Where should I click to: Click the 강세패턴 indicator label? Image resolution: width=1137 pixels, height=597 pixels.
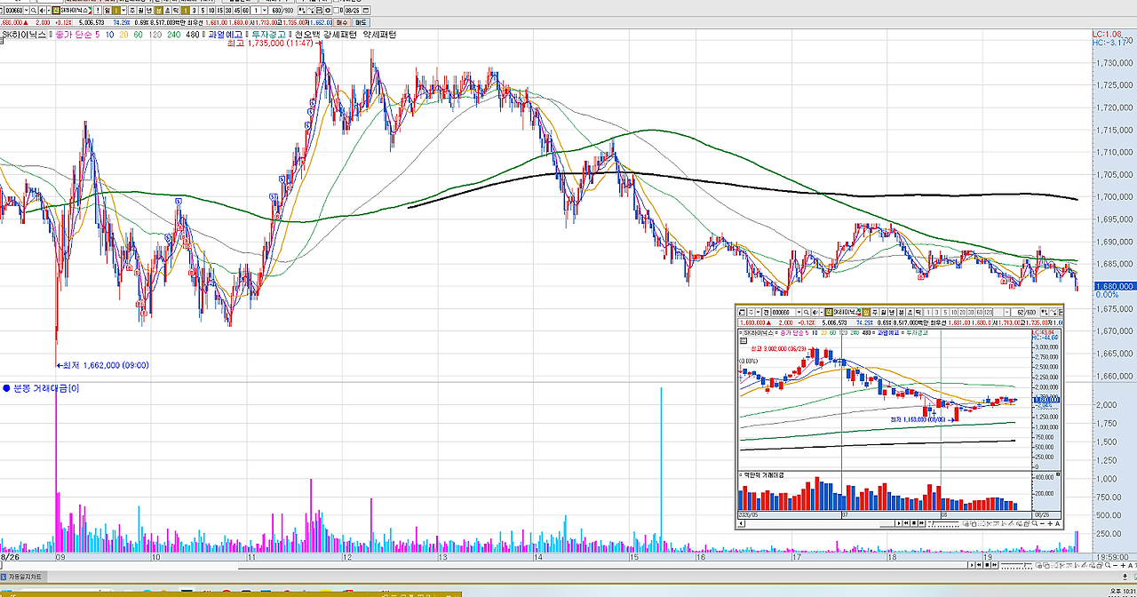(x=338, y=35)
